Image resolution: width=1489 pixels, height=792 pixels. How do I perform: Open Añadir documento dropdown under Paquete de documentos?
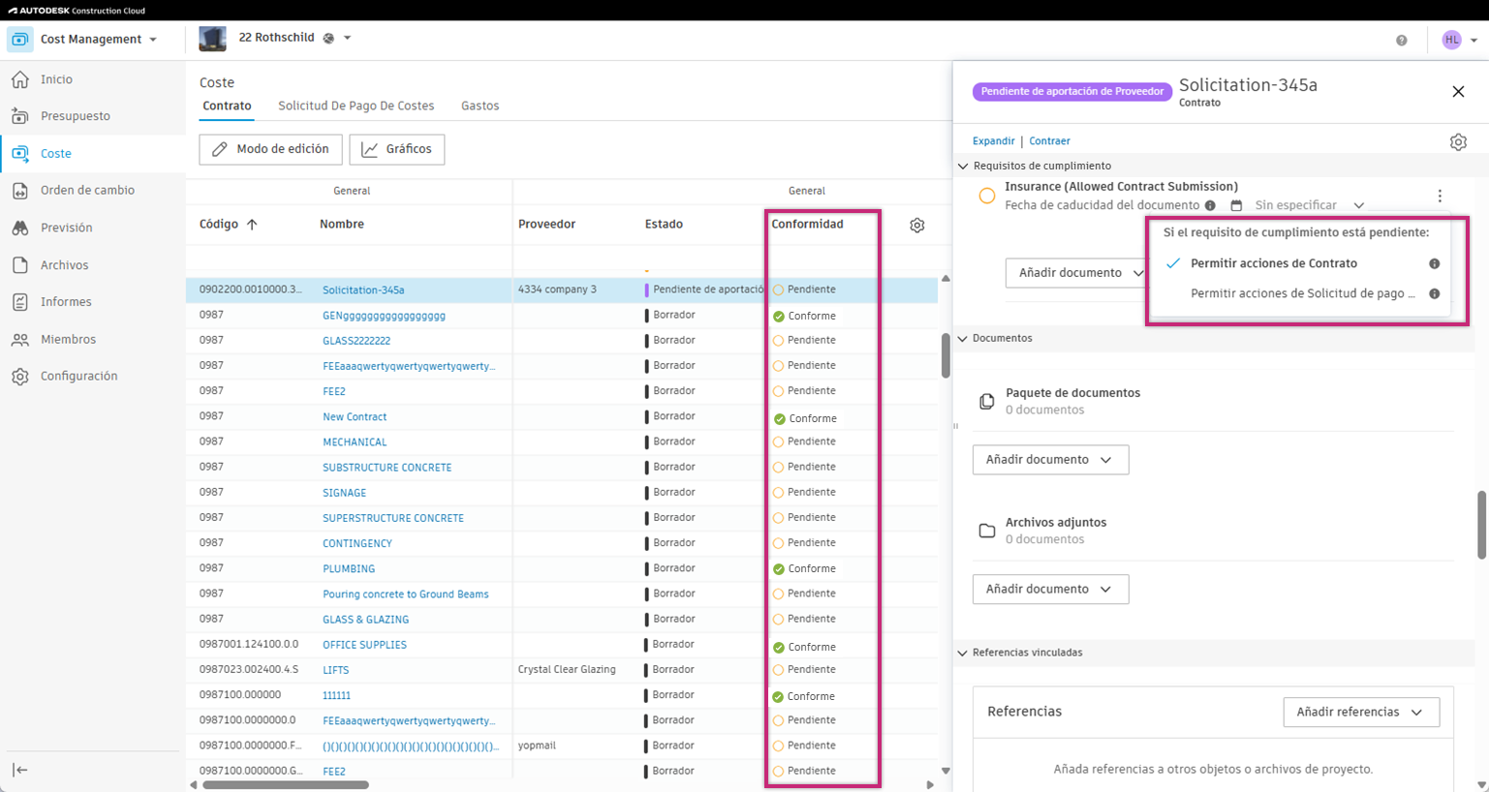[1050, 460]
